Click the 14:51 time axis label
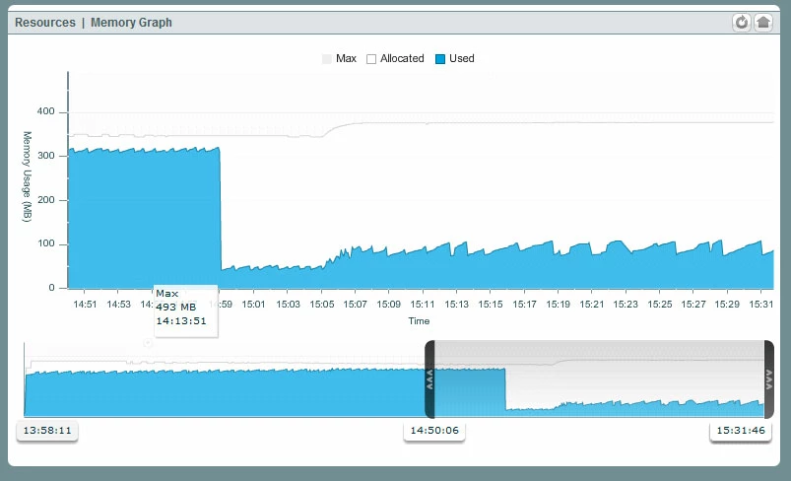The width and height of the screenshot is (791, 481). coord(85,305)
